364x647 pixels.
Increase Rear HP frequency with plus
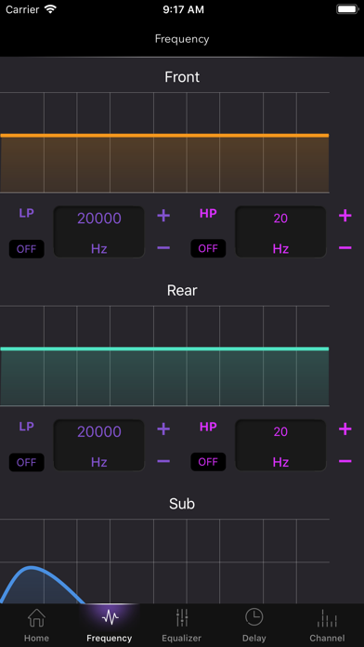click(x=345, y=429)
